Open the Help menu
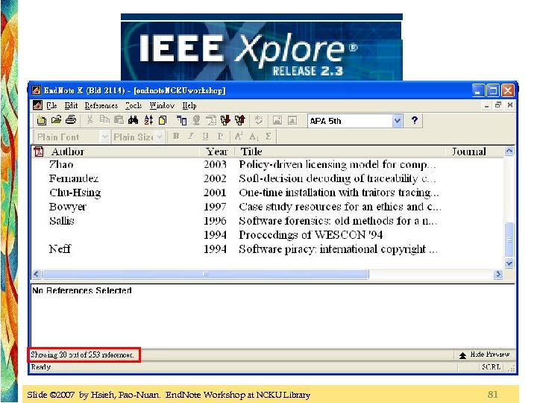The image size is (537, 403). point(189,105)
